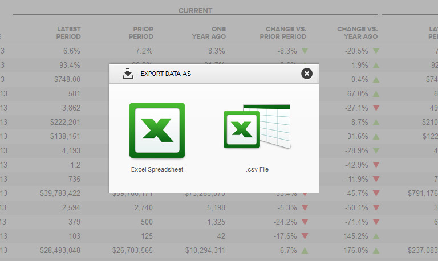Click the 3,862 latest period value
The height and width of the screenshot is (261, 438).
pos(71,108)
